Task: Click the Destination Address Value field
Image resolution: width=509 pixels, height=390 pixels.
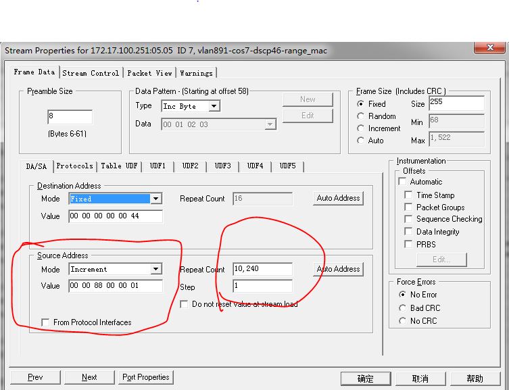Action: 116,216
